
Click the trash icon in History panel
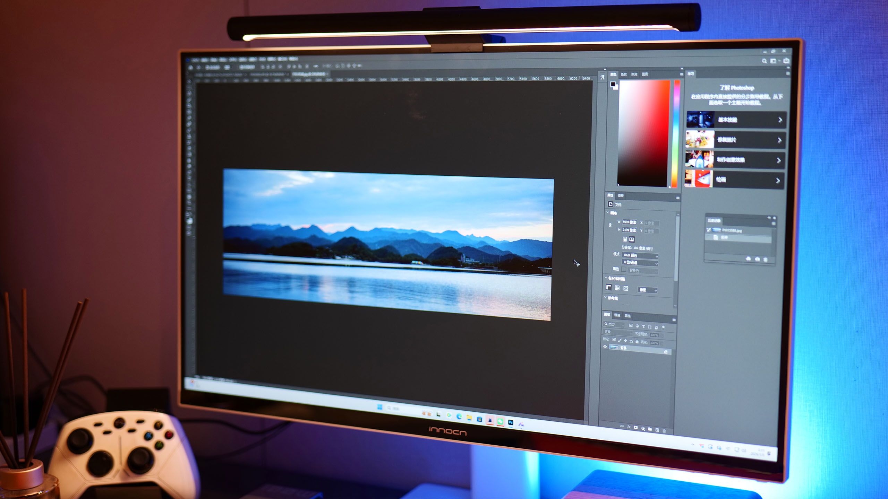point(766,260)
